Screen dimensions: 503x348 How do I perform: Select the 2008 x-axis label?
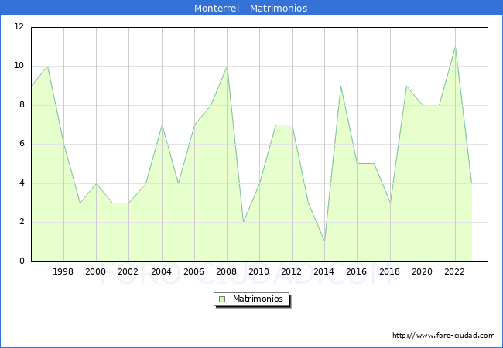pos(226,272)
